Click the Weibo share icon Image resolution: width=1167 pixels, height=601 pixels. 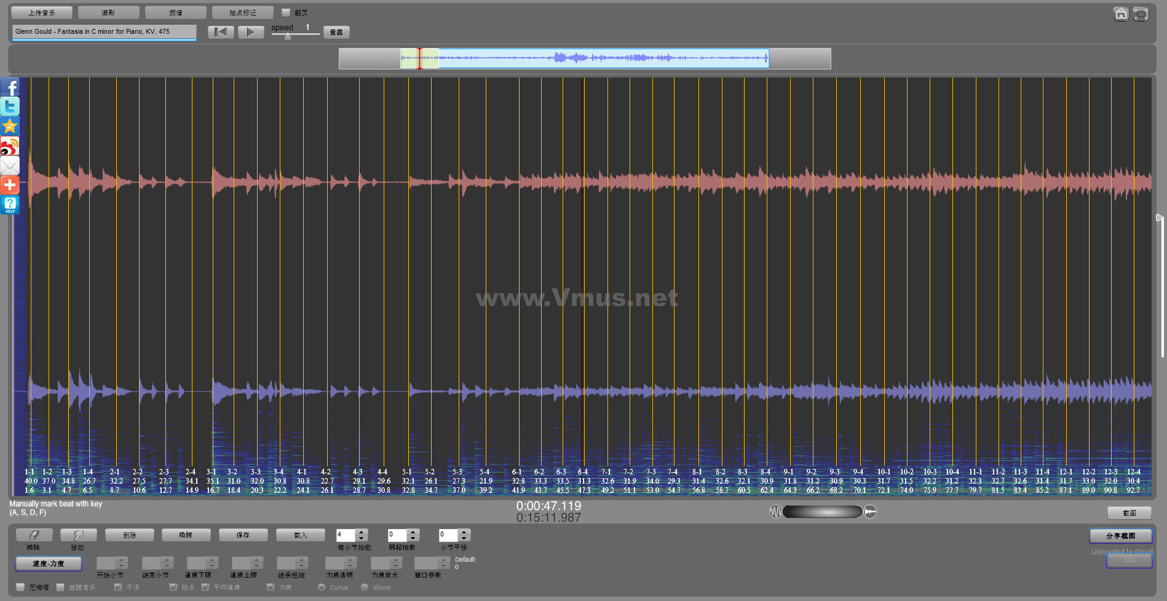pos(10,146)
